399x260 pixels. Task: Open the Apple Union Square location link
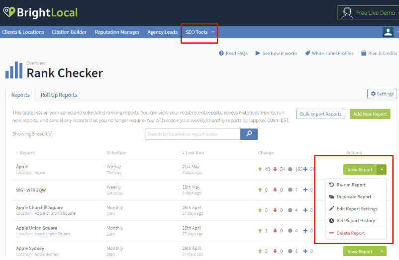[x=52, y=234]
